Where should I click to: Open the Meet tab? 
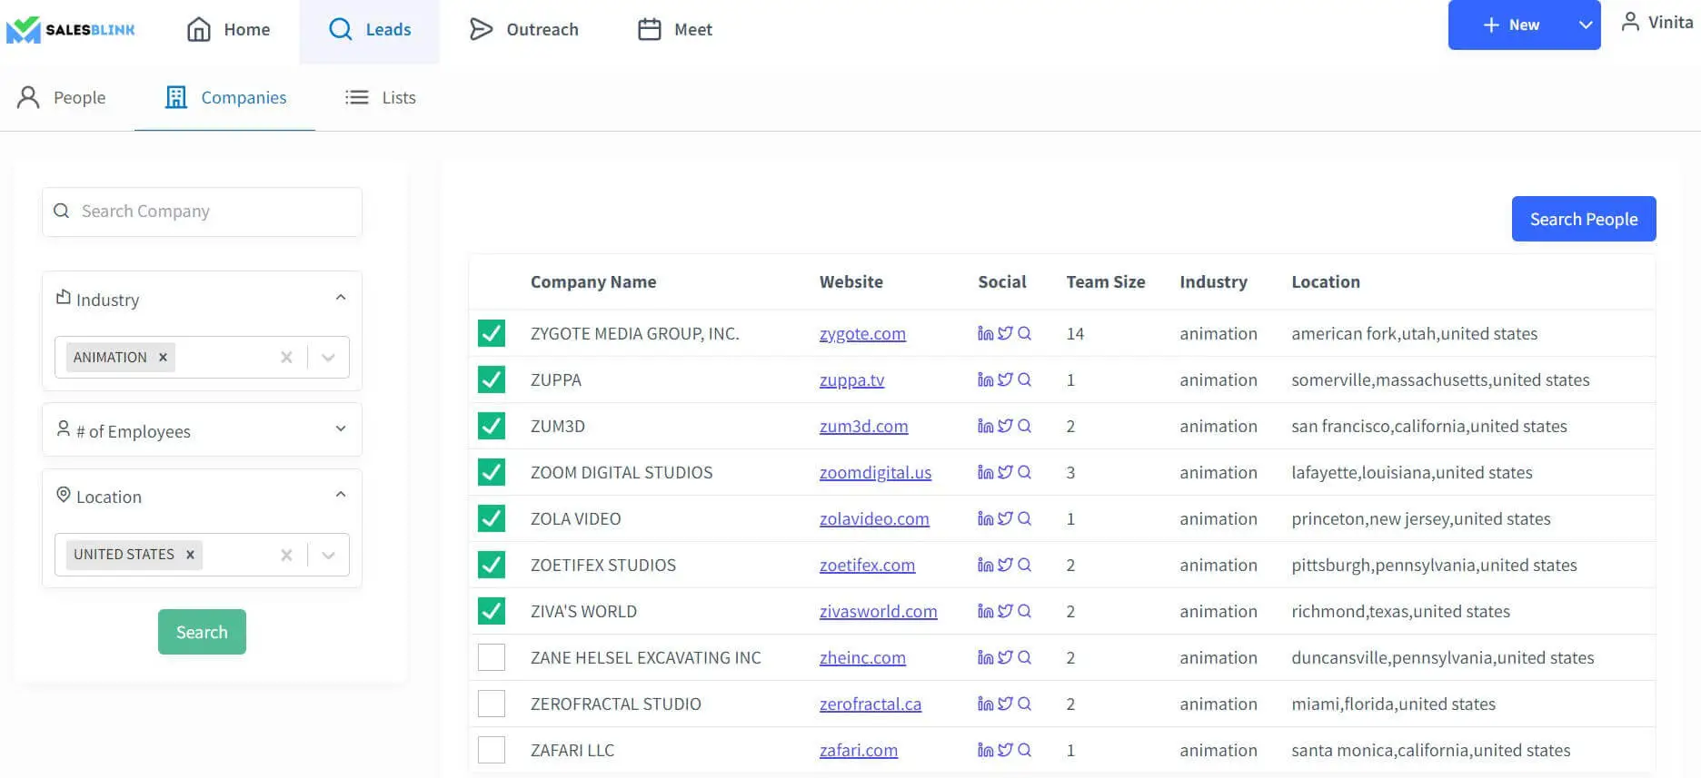pyautogui.click(x=674, y=30)
